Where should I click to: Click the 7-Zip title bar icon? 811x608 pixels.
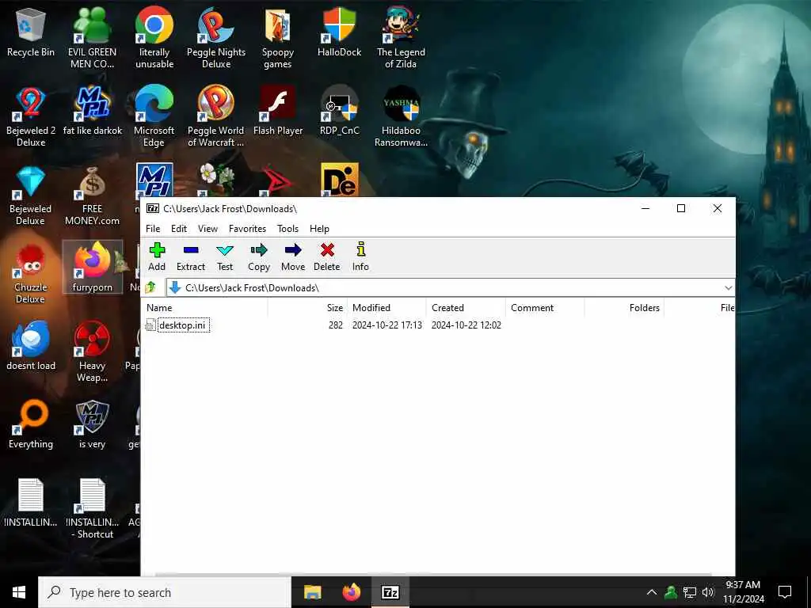tap(153, 208)
